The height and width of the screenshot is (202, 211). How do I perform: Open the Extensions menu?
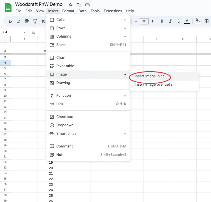113,11
